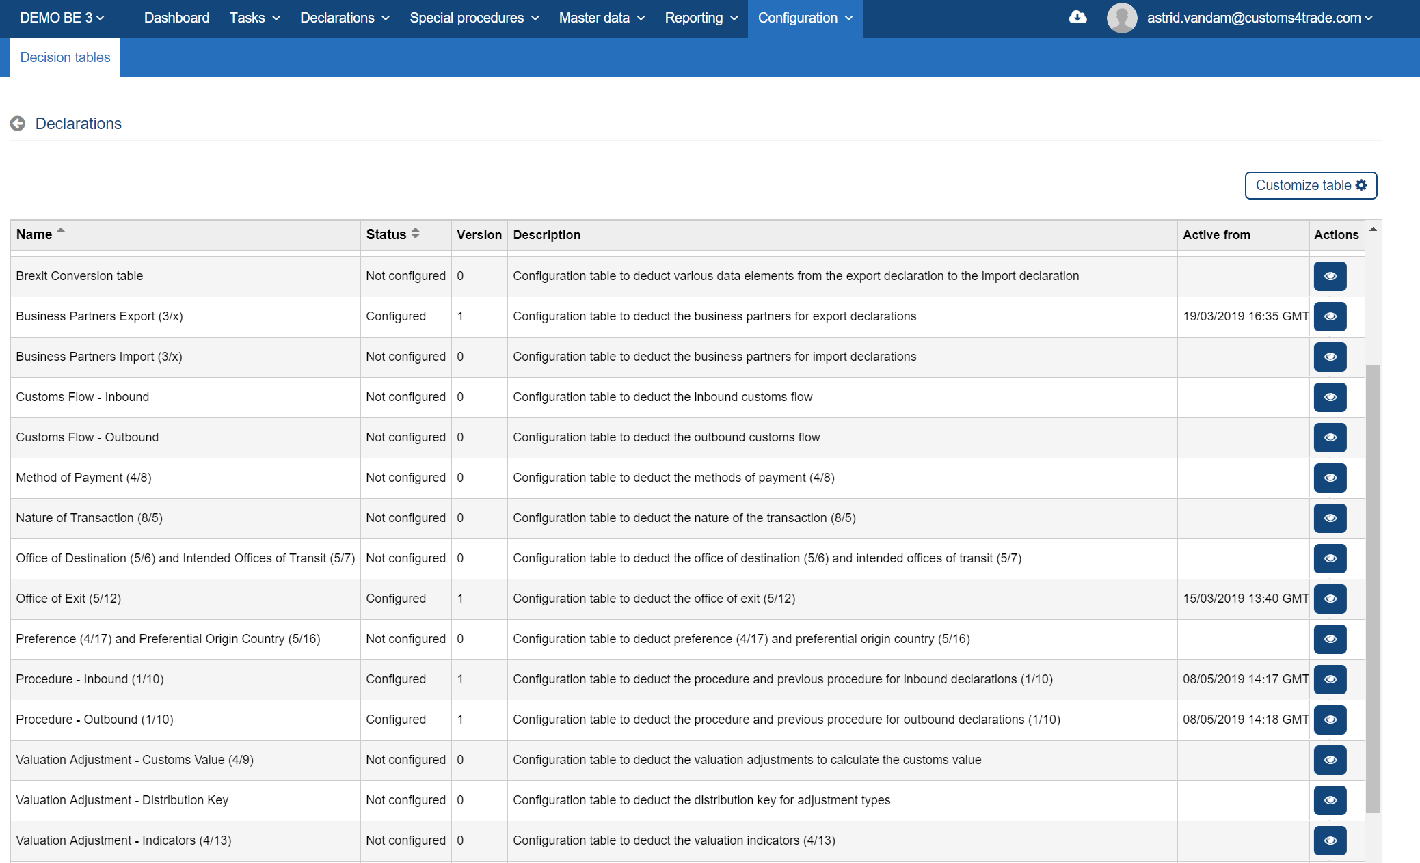Click the download cloud icon in the top bar
Screen dimensions: 1420x863
click(x=1078, y=17)
